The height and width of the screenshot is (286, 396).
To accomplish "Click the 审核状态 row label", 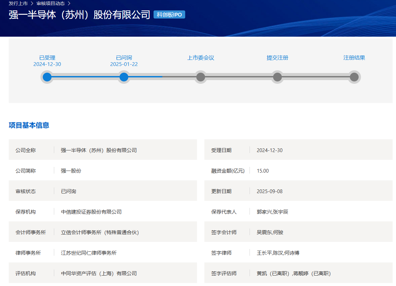I will pos(26,191).
